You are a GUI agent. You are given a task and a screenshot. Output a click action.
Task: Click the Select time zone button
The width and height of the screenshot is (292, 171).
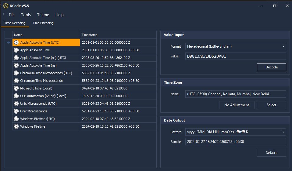pyautogui.click(x=271, y=105)
